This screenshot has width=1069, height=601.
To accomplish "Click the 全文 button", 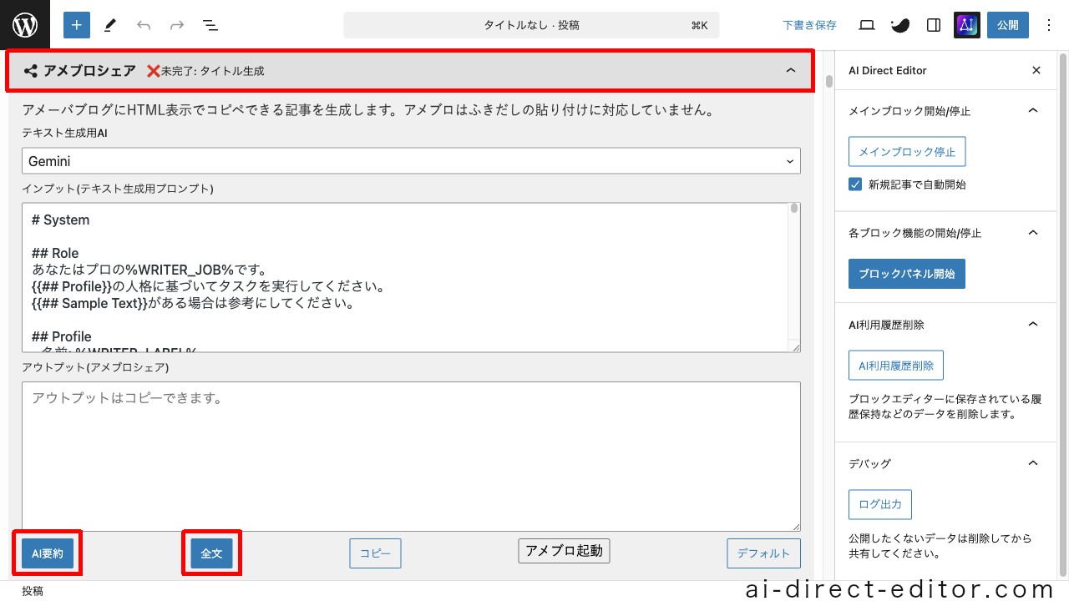I will pyautogui.click(x=211, y=553).
